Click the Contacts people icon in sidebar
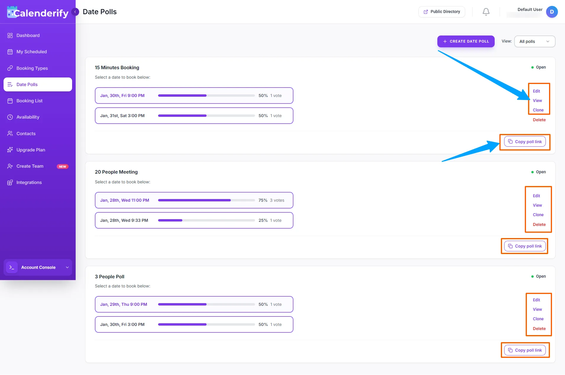This screenshot has width=565, height=375. click(x=10, y=133)
